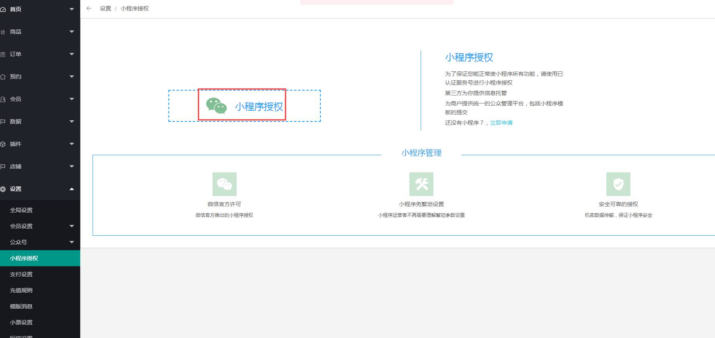Open the 插件 menu item
Viewport: 715px width, 338px height.
coord(40,144)
